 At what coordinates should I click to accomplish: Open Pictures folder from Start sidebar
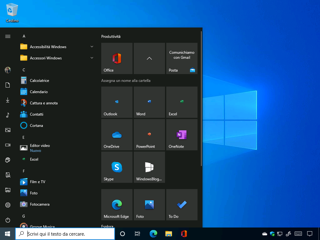(x=8, y=130)
